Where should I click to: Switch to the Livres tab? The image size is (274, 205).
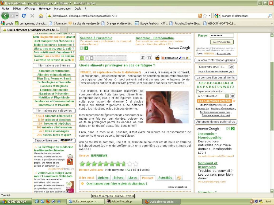tap(133, 178)
